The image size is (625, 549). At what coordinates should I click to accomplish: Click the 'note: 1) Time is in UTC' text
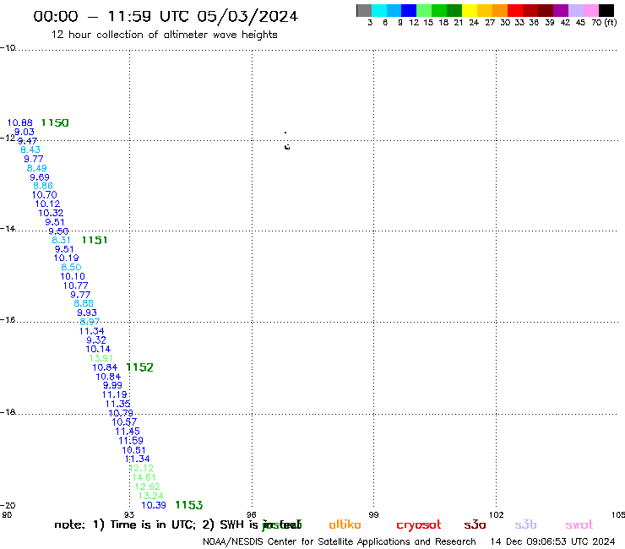(x=125, y=525)
